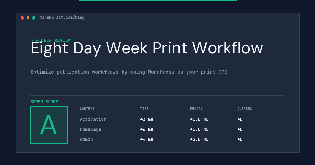Select the 'Activation' row label

click(93, 119)
